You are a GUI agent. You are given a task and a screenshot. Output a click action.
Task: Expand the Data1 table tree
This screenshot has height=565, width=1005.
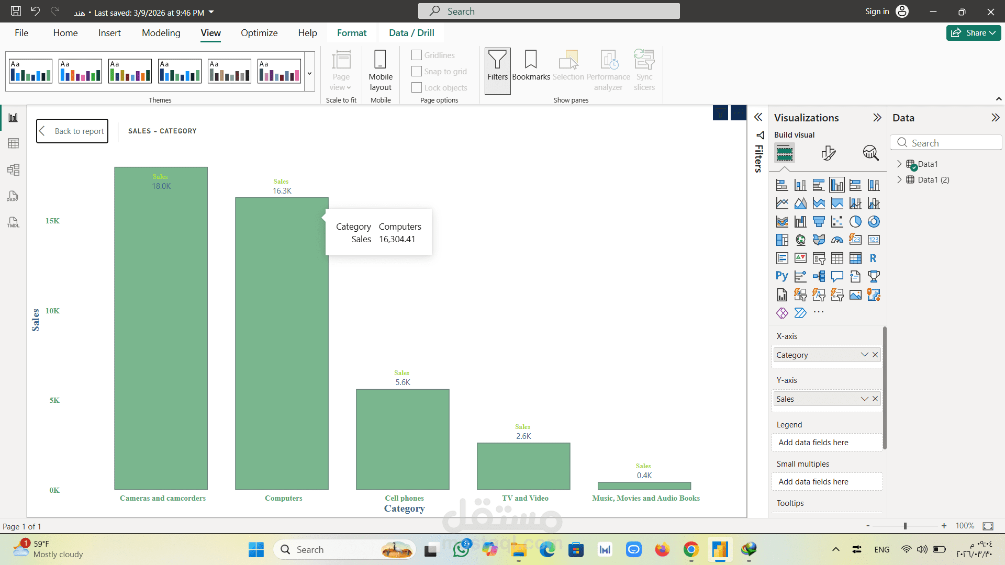899,164
